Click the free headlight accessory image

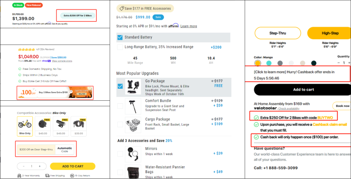[61, 126]
